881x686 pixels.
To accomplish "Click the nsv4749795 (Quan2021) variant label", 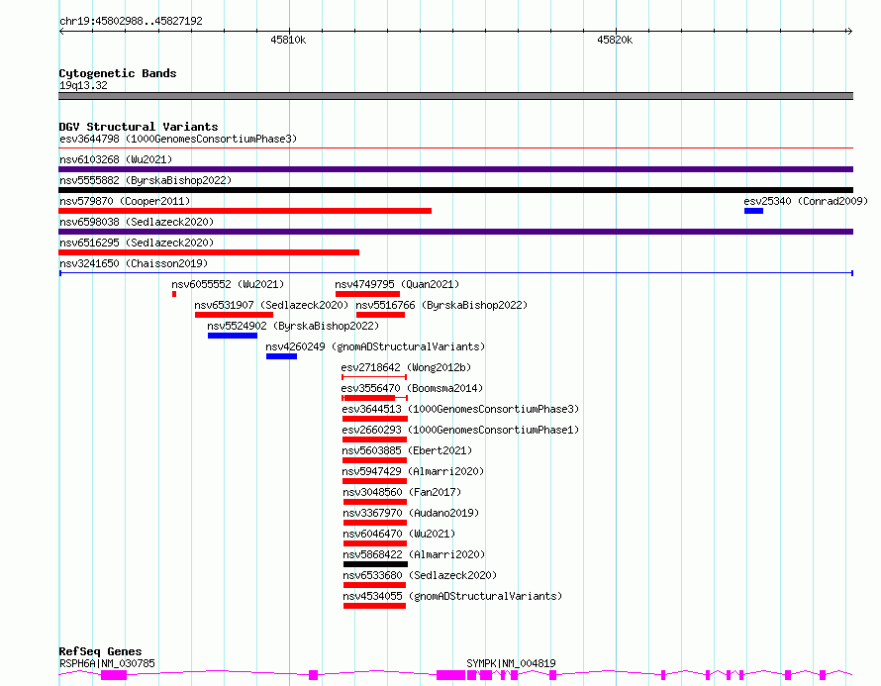I will click(x=397, y=284).
